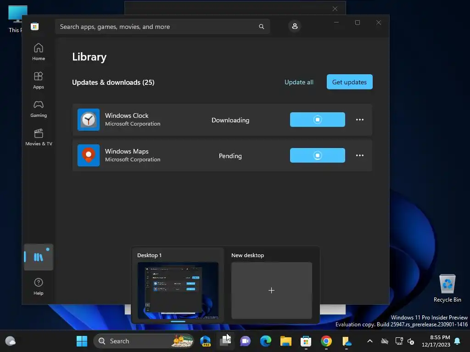Click the Windows Clock app name

[x=127, y=115]
